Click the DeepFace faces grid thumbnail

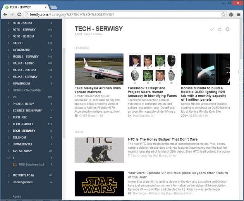[152, 69]
